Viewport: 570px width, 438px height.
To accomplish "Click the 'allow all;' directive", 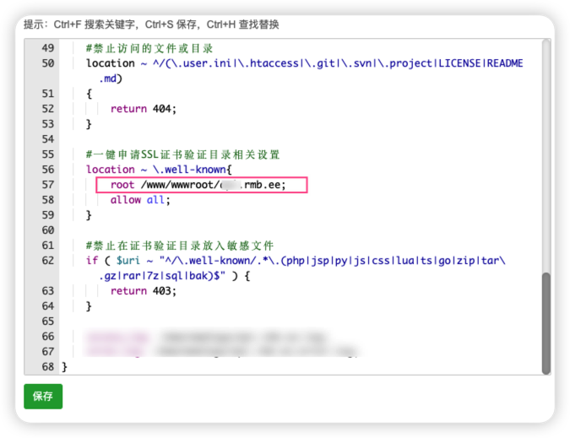I will point(140,200).
